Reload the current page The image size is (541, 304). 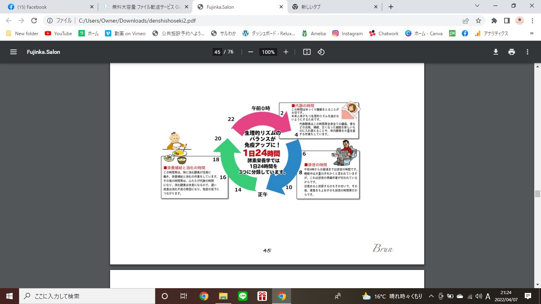point(34,21)
